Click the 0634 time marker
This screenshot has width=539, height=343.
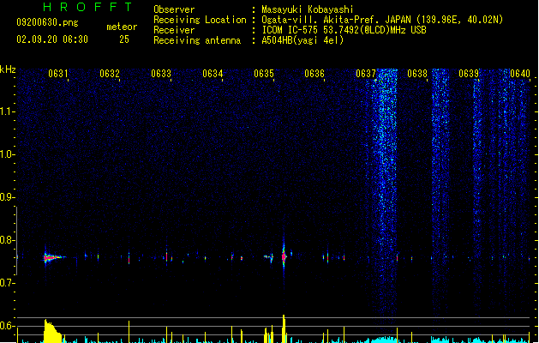point(213,74)
